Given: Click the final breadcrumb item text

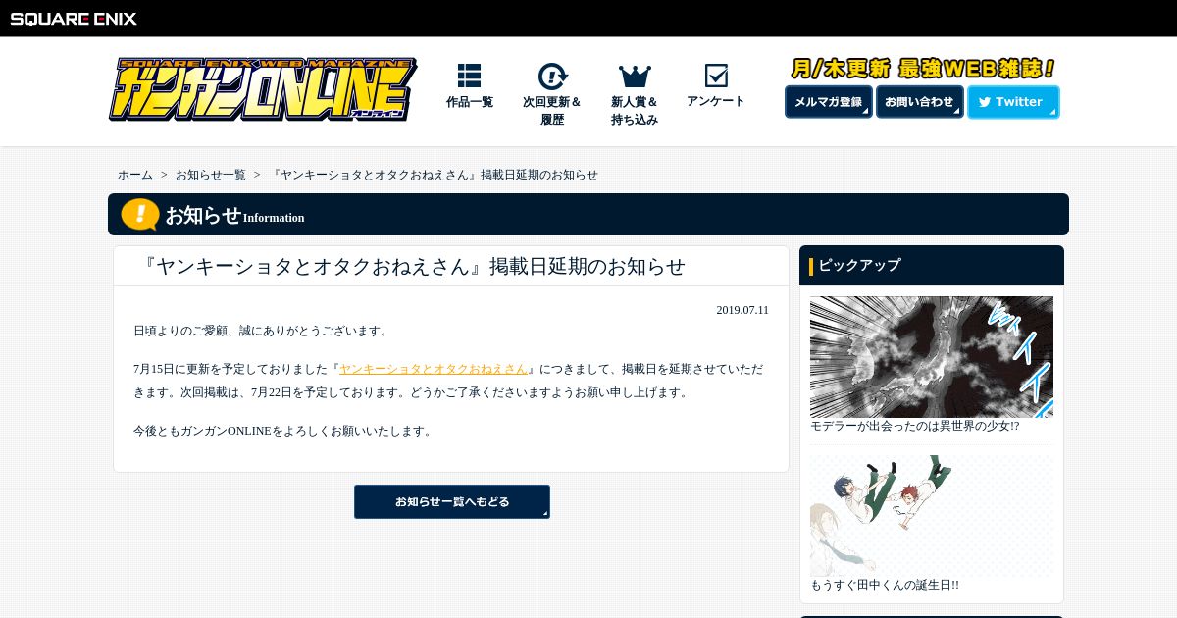Looking at the screenshot, I should pos(434,175).
